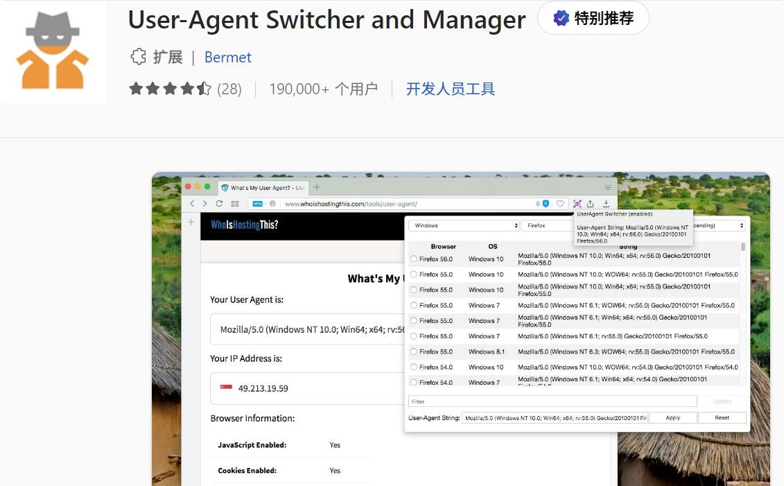Click the download arrow toolbar icon

point(606,204)
